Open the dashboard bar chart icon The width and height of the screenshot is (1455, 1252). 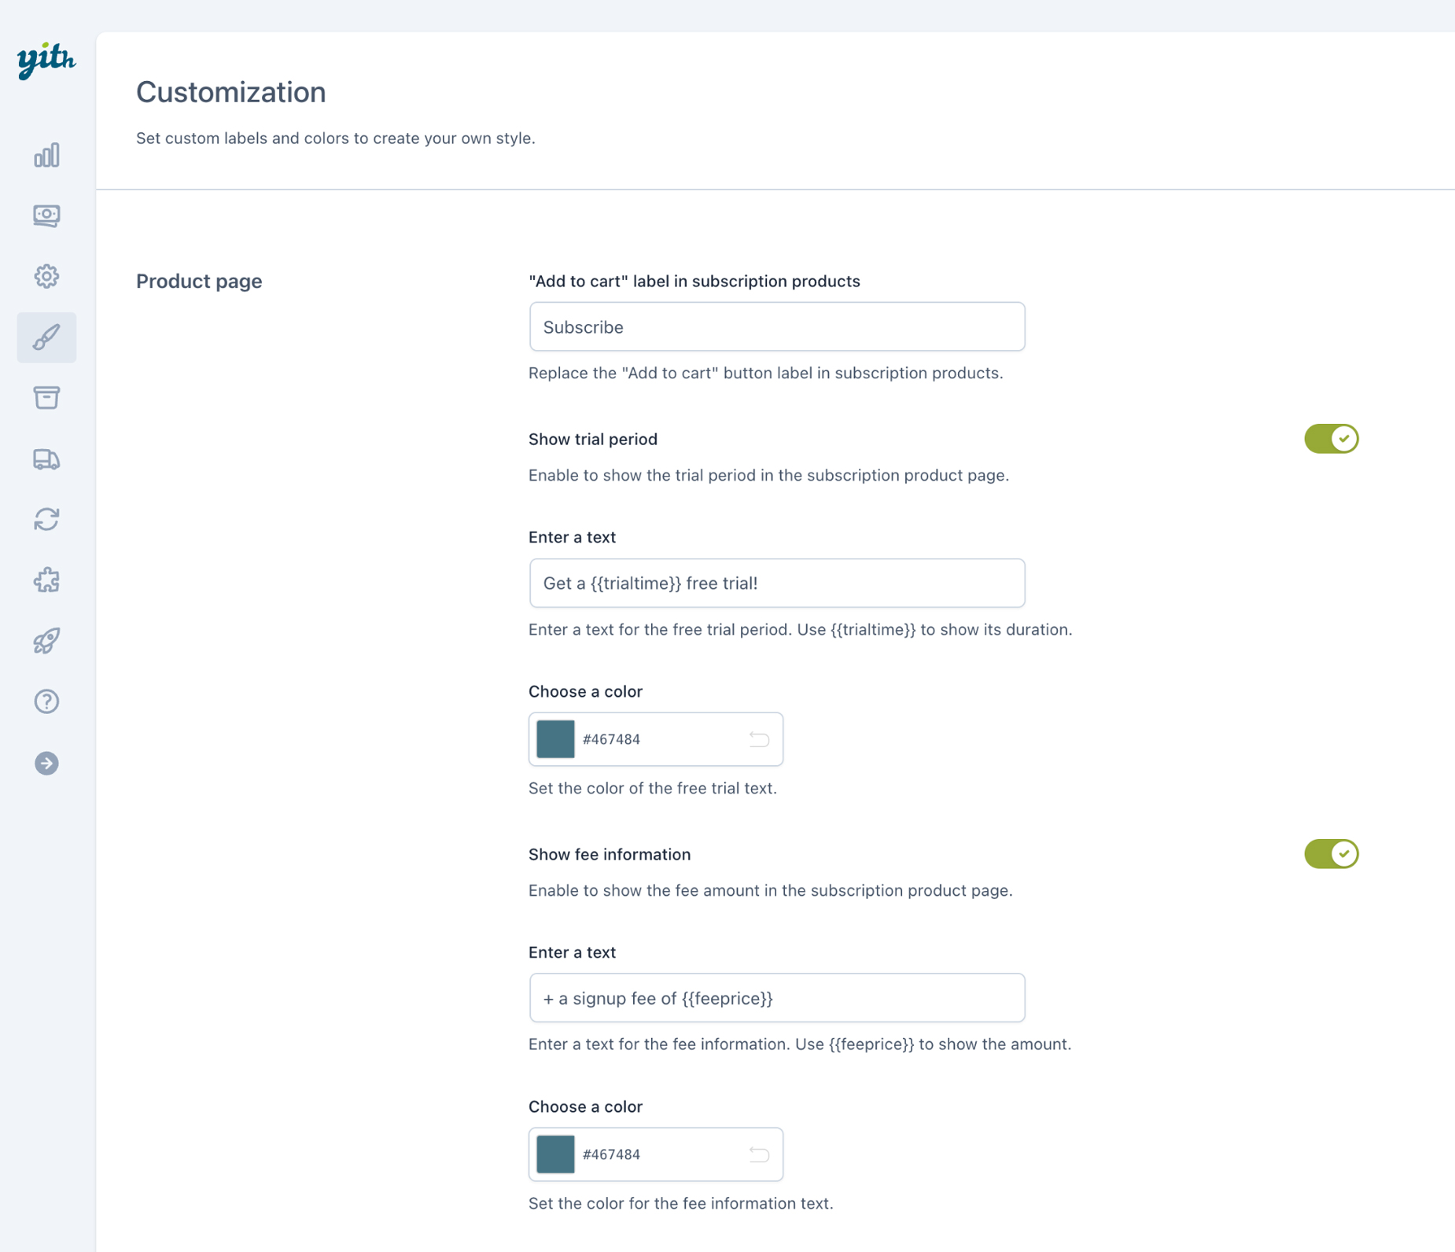pos(46,155)
